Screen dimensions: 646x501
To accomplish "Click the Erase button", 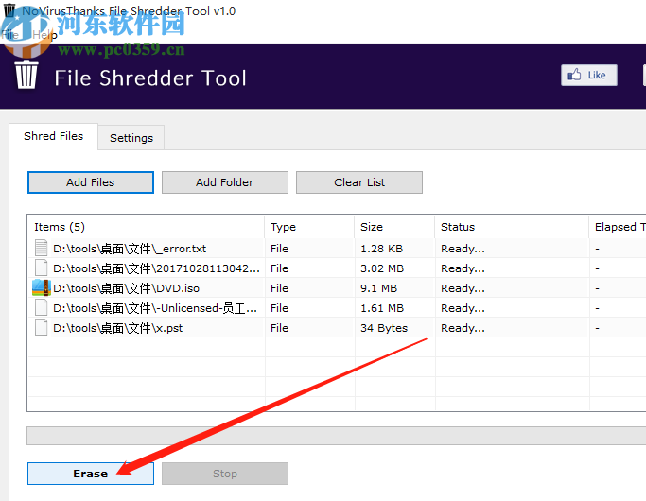I will [x=91, y=474].
